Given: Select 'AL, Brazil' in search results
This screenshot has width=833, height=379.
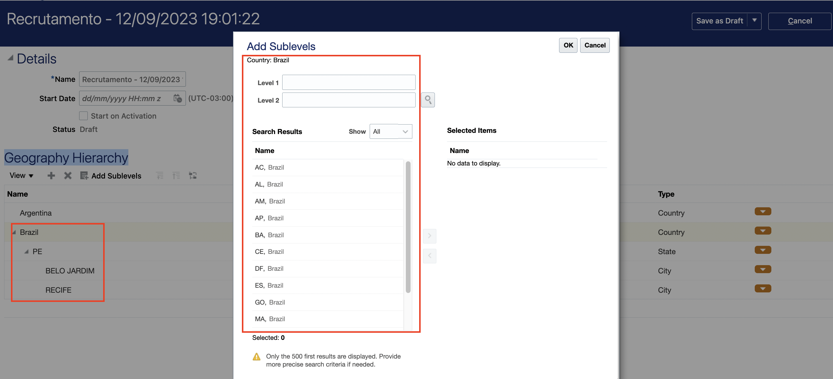Looking at the screenshot, I should (x=327, y=184).
